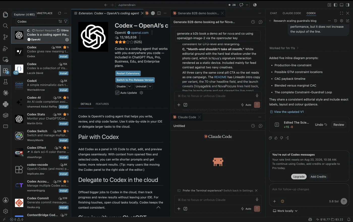The image size is (353, 222).
Task: Select Generate B2B demo booking editor tab
Action: [198, 13]
